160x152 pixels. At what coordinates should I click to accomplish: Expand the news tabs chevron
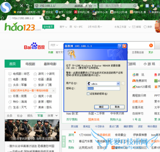coord(57,115)
